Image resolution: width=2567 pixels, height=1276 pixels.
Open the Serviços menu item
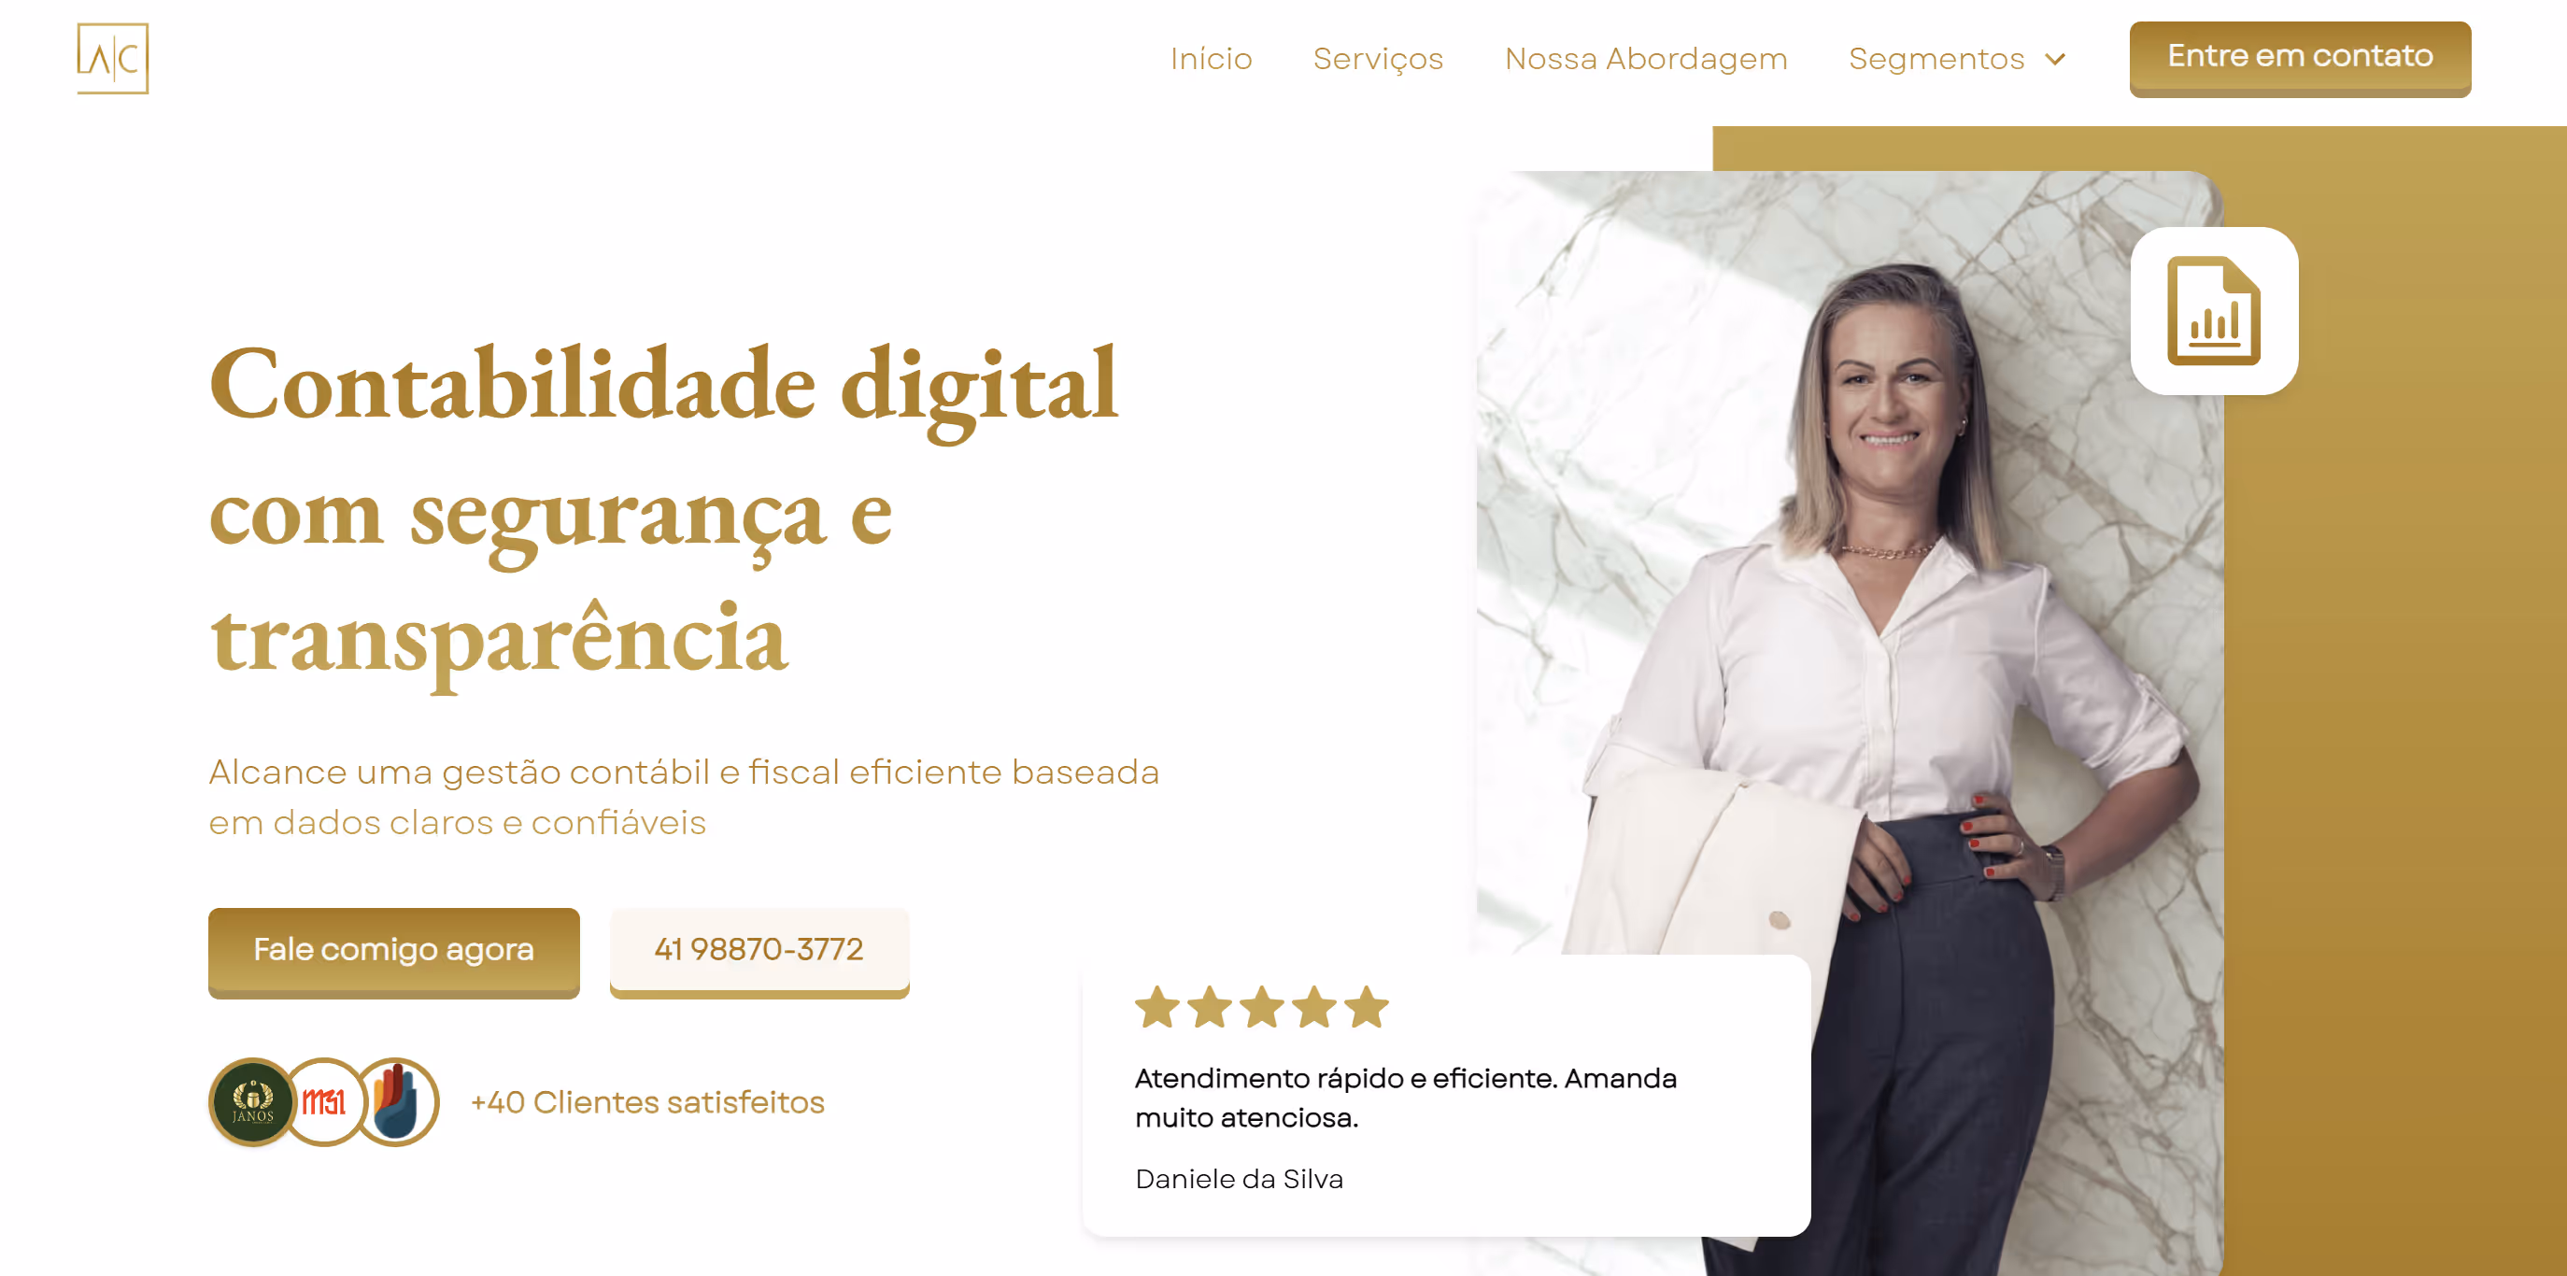click(x=1378, y=60)
